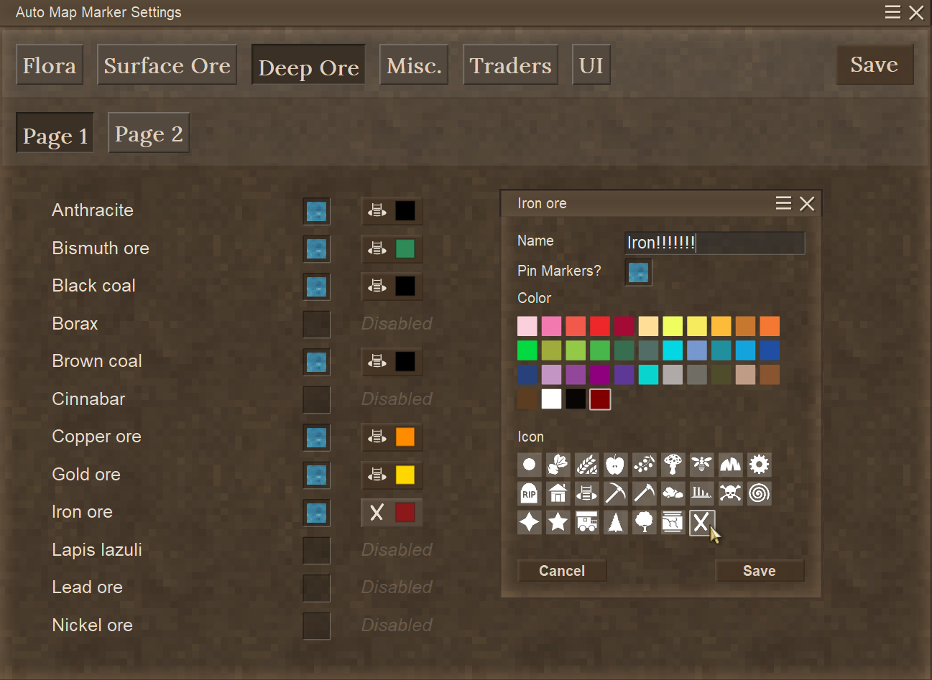
Task: Choose the trader wagon marker icon
Action: pos(587,522)
